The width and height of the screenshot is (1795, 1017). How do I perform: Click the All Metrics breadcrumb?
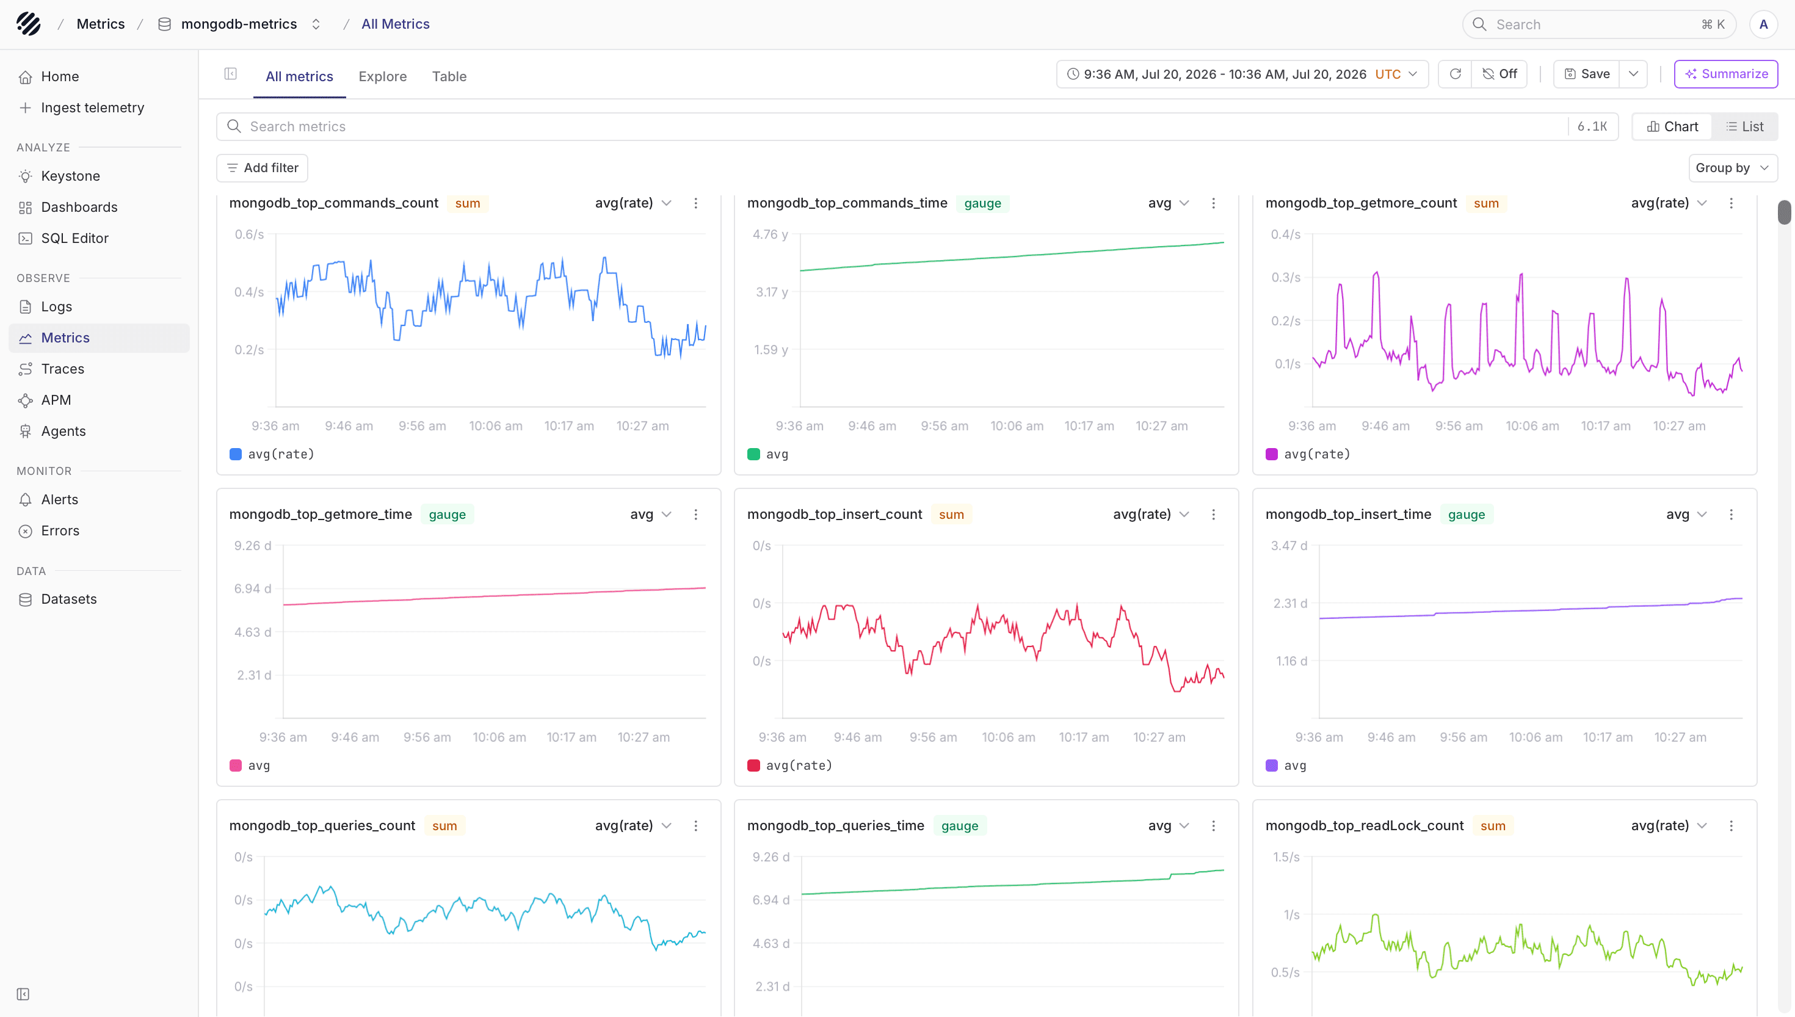click(395, 24)
